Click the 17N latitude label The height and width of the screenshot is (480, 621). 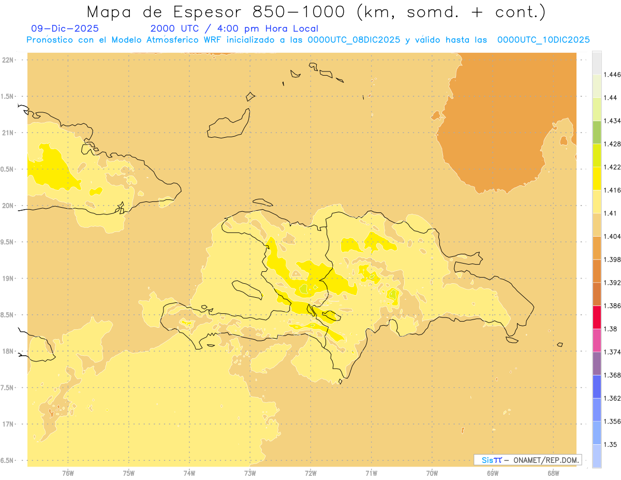[x=8, y=425]
